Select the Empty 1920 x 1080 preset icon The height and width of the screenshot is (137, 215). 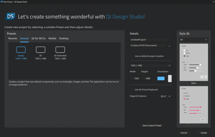pyautogui.click(x=21, y=49)
